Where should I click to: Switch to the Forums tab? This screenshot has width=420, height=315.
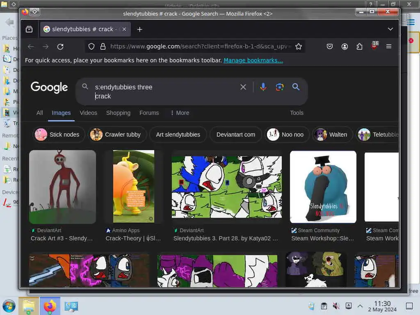[149, 113]
